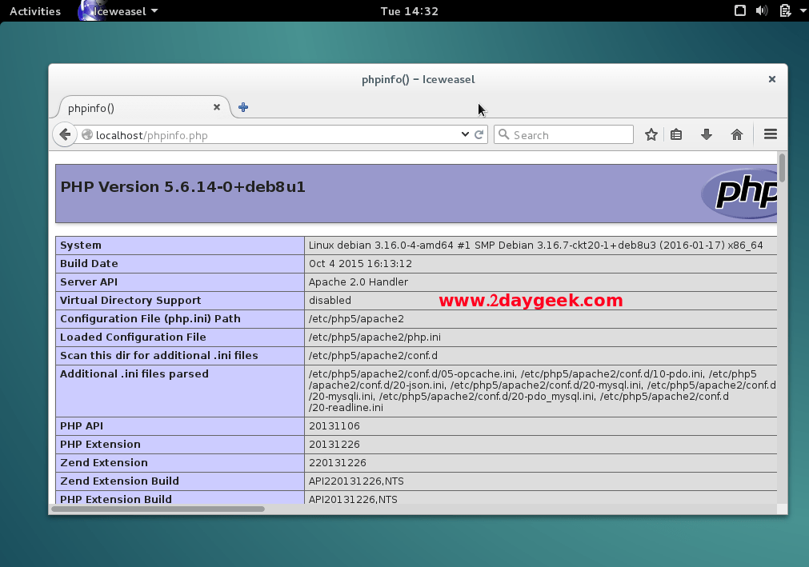Close the phpinfo() tab
The height and width of the screenshot is (567, 809).
pyautogui.click(x=217, y=106)
